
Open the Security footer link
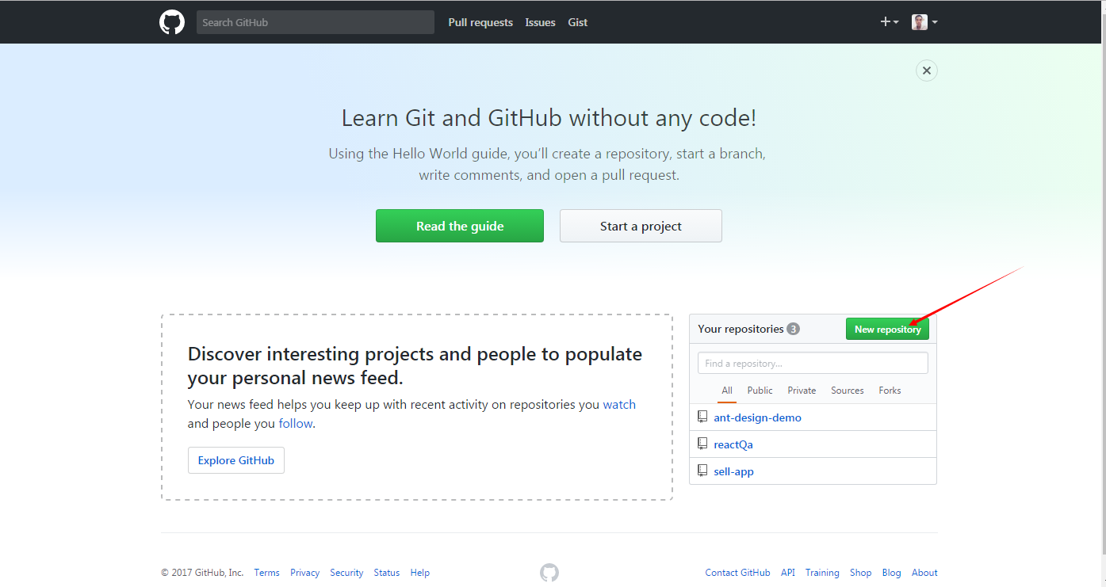tap(346, 573)
